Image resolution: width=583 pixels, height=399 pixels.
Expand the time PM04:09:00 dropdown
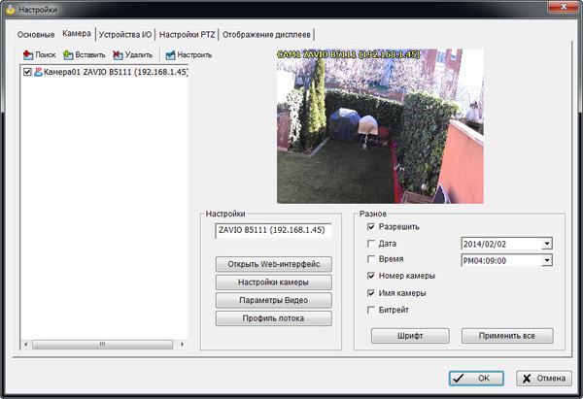point(547,260)
